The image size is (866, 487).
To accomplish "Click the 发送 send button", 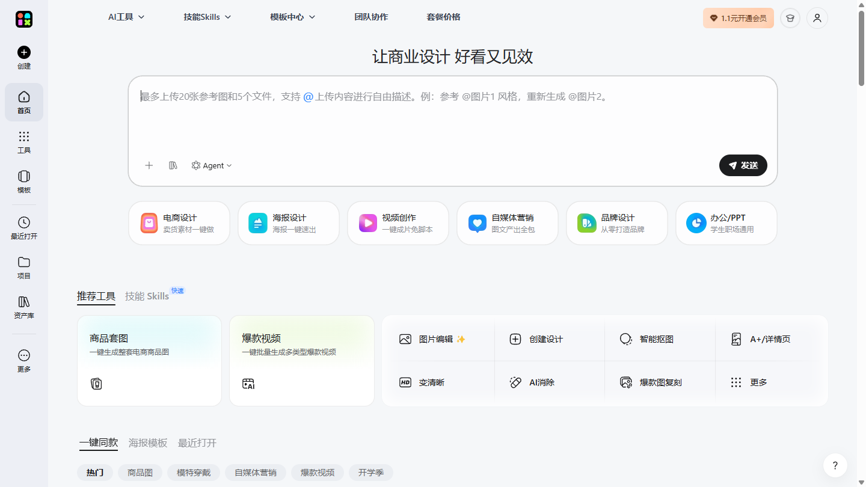I will [x=743, y=165].
